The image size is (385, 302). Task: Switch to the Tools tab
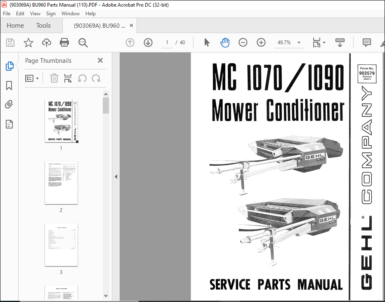(x=43, y=26)
